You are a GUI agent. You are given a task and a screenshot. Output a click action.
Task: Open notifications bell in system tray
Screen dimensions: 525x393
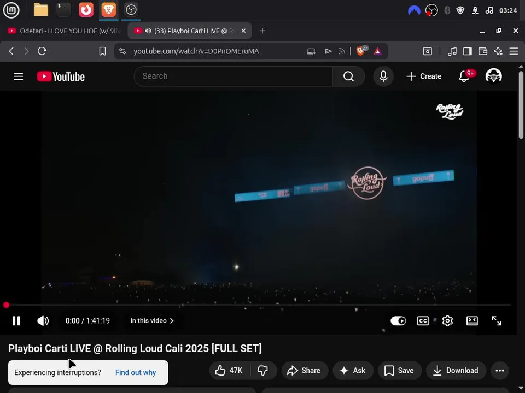[475, 11]
